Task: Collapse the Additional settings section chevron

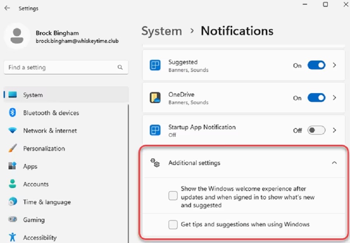Action: pos(334,163)
